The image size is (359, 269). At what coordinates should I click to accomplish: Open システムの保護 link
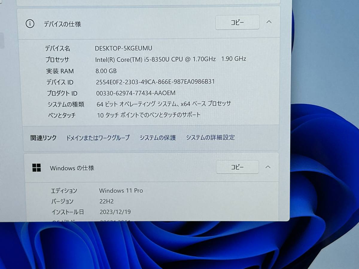click(158, 138)
